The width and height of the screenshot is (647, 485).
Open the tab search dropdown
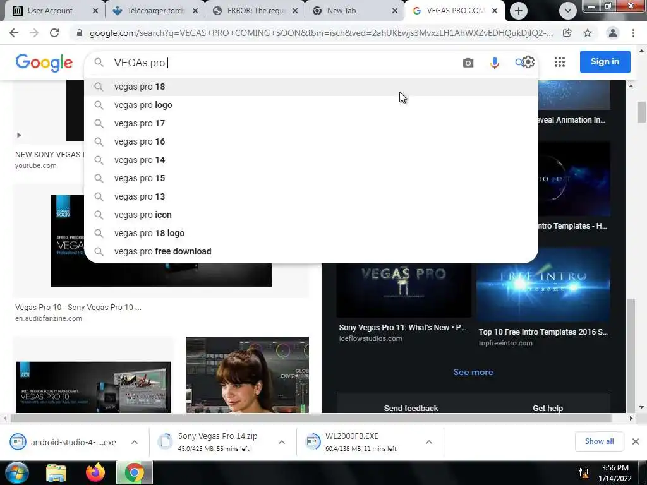[568, 11]
